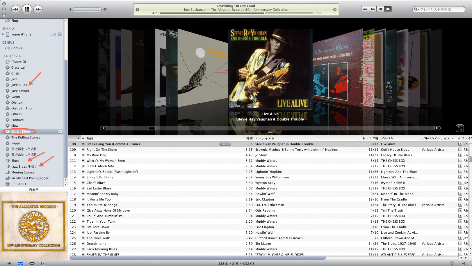
Task: Switch to album list view
Action: [x=373, y=9]
